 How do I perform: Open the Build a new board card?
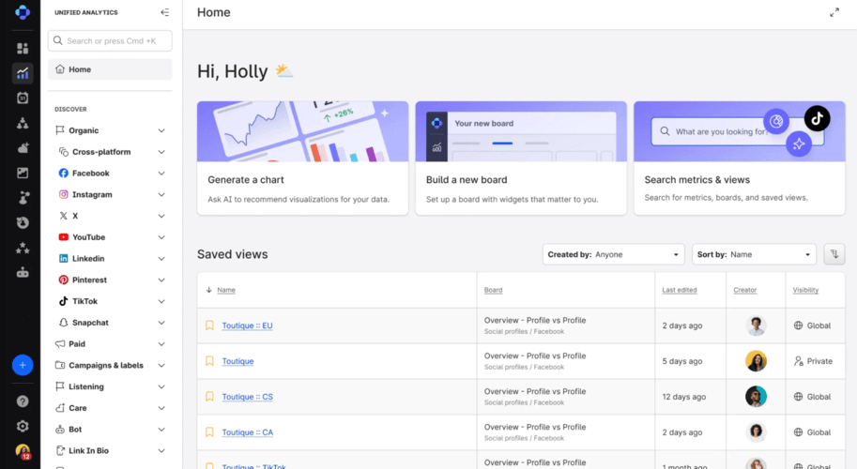521,158
